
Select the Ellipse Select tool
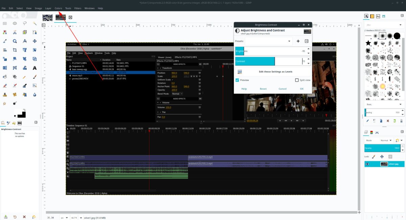(15, 23)
